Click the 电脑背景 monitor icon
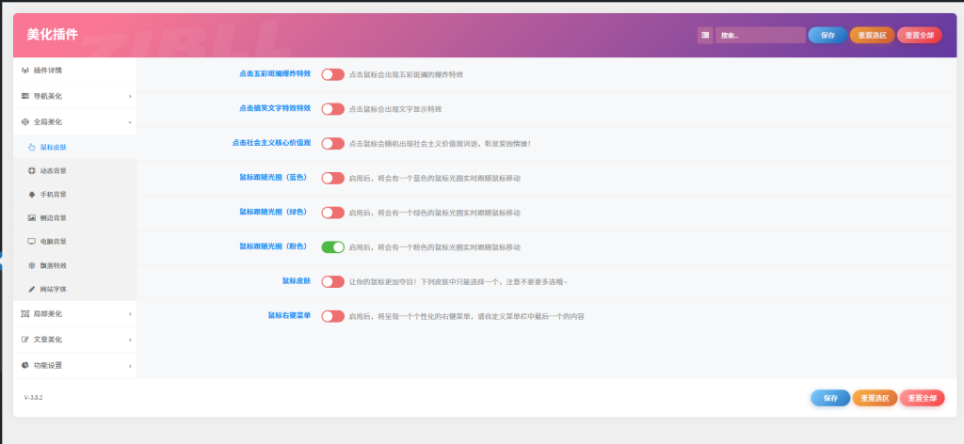The height and width of the screenshot is (444, 964). click(x=32, y=242)
